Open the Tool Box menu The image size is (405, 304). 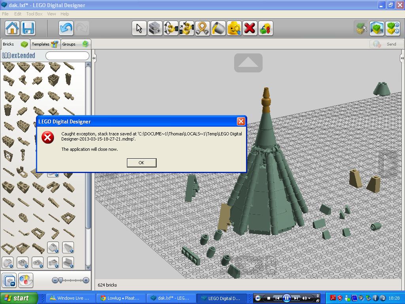click(x=34, y=14)
